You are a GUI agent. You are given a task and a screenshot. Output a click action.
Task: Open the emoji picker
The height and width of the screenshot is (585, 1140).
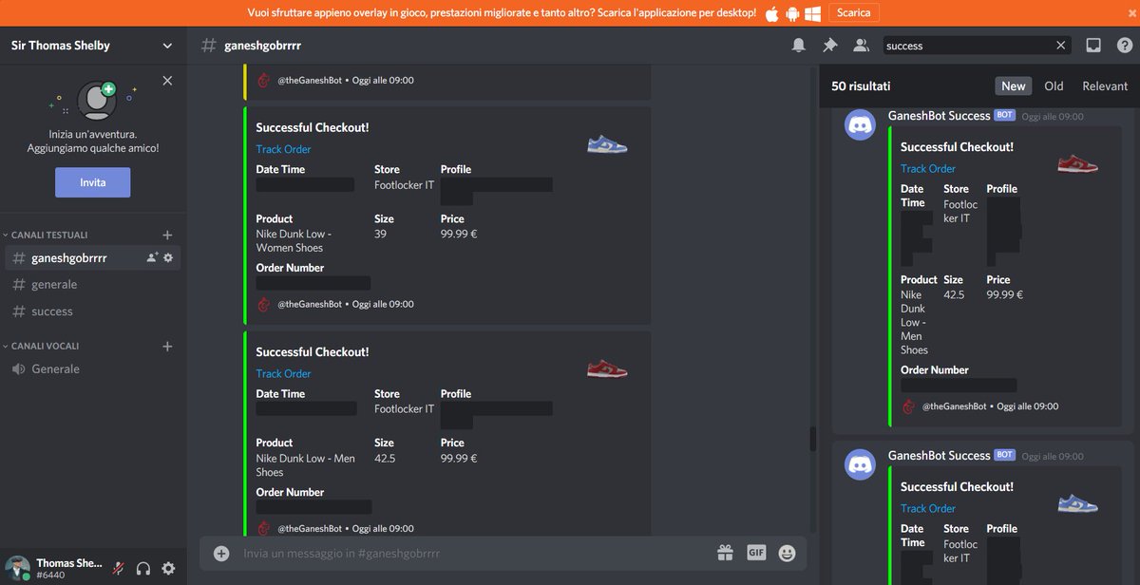click(x=787, y=553)
